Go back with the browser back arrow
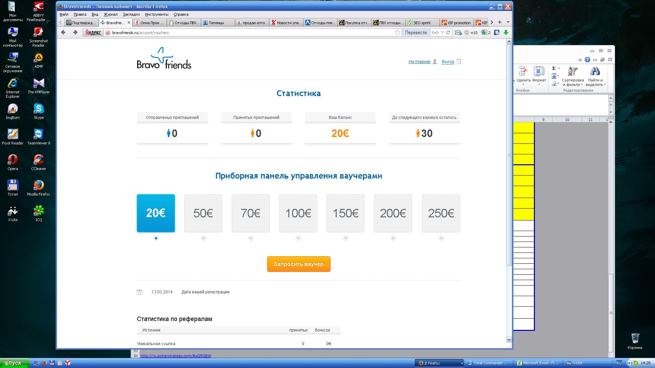 [x=63, y=32]
